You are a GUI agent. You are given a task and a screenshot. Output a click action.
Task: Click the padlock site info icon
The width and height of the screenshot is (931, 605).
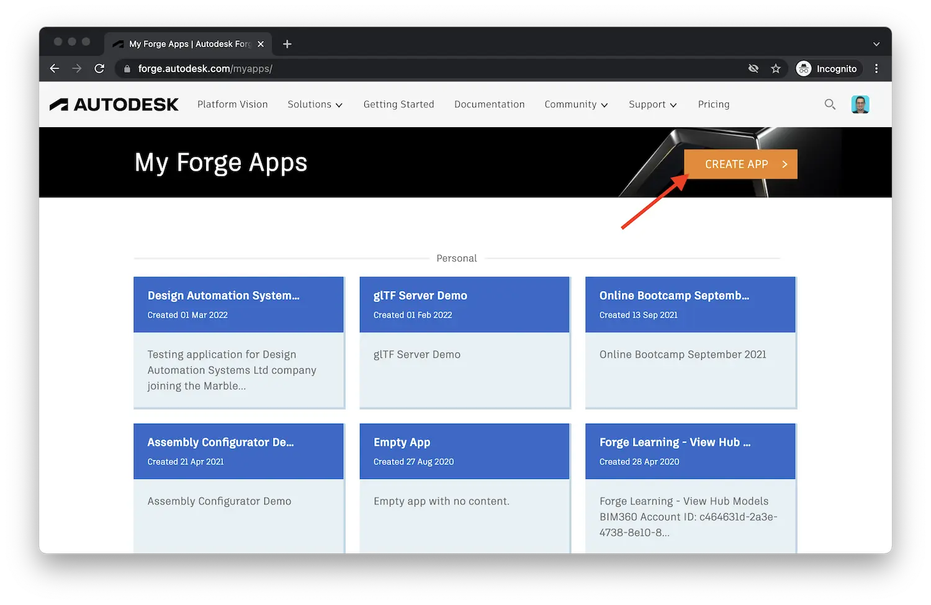click(127, 69)
